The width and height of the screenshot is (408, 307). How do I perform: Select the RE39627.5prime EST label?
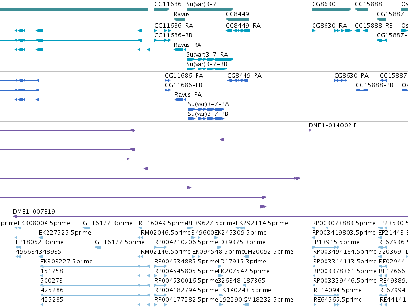[x=211, y=223]
